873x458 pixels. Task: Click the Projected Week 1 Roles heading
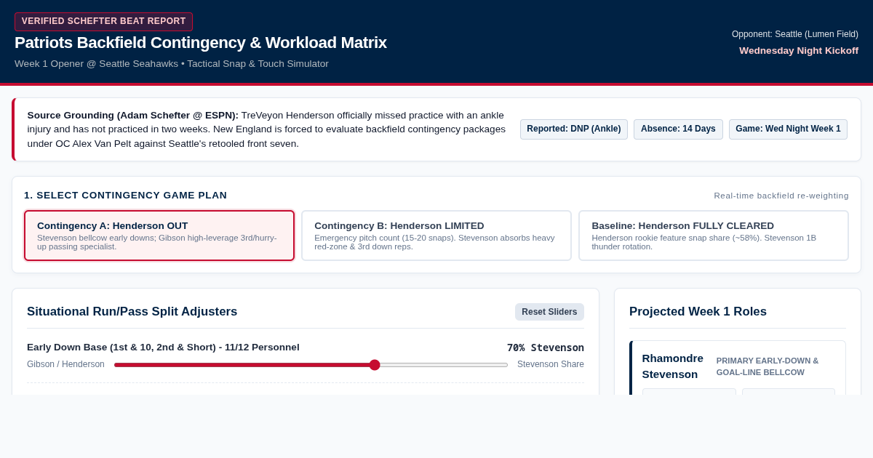click(698, 312)
